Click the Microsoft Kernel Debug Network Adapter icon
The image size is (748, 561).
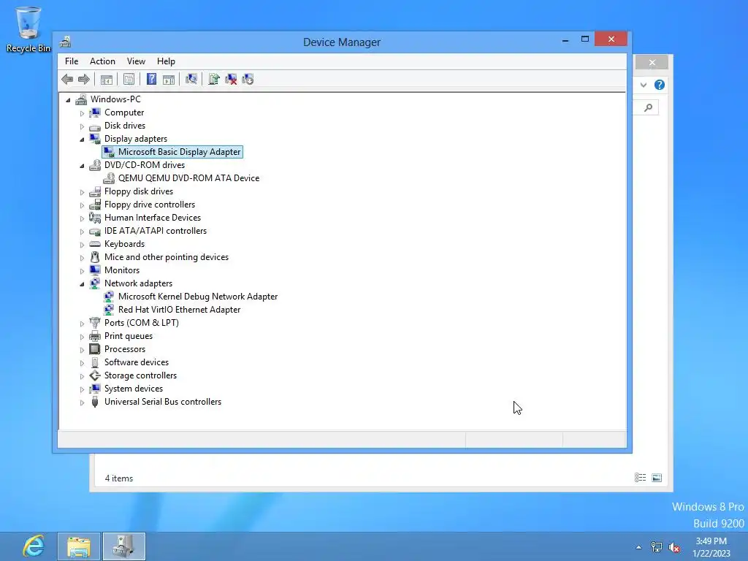tap(109, 297)
